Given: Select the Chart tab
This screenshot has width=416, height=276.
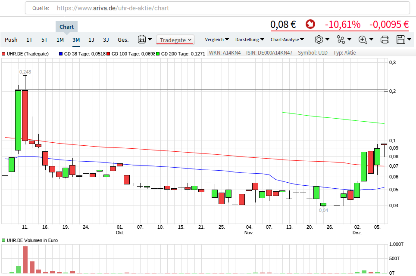Looking at the screenshot, I should point(66,27).
